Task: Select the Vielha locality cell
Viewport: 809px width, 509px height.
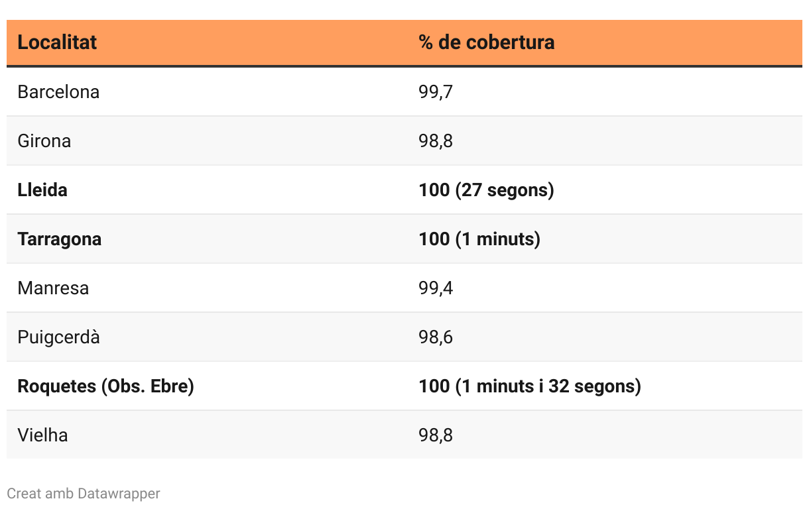Action: 42,435
